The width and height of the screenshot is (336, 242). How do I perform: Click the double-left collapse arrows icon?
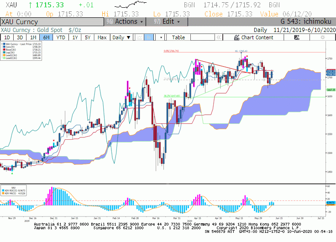point(219,37)
